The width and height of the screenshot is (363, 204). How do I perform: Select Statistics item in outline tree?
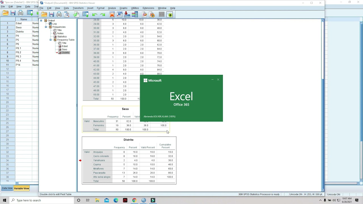(x=62, y=37)
